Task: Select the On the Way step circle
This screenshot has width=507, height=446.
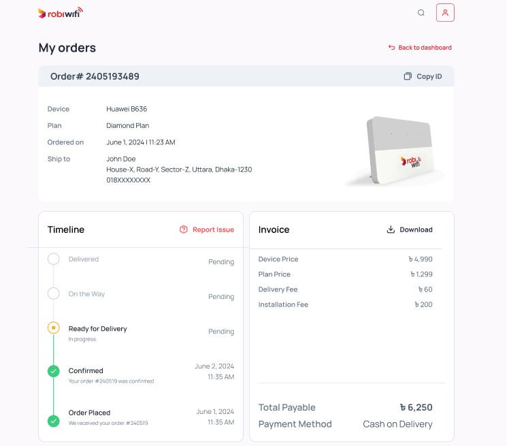Action: click(54, 293)
